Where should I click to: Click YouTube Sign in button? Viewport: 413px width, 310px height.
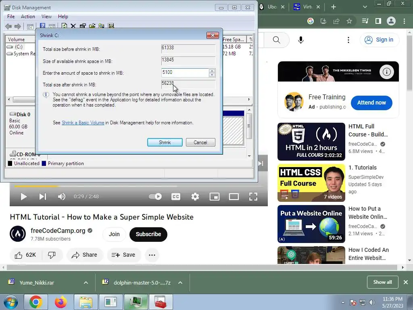[x=380, y=40]
